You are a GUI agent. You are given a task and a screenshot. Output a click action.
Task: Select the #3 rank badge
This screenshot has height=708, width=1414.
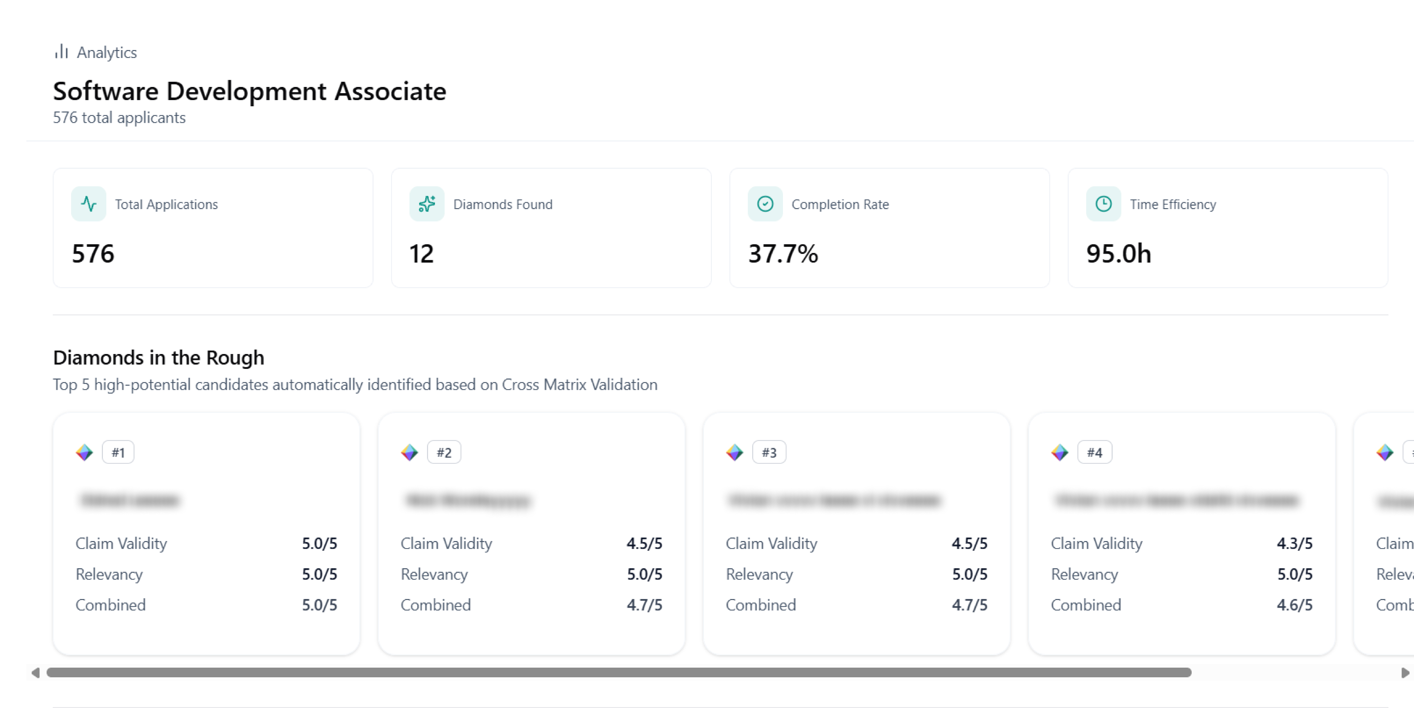click(x=768, y=452)
